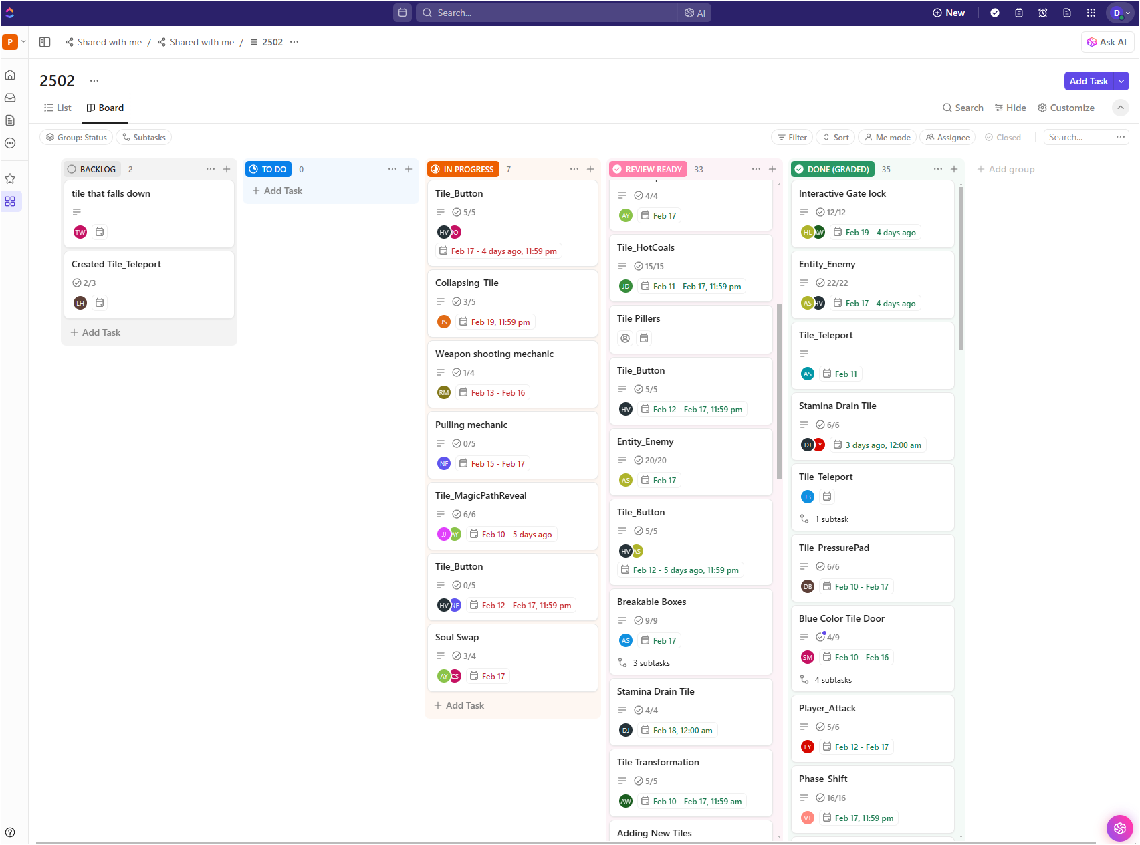This screenshot has height=845, width=1140.
Task: Toggle the Closed tasks filter
Action: tap(1003, 137)
